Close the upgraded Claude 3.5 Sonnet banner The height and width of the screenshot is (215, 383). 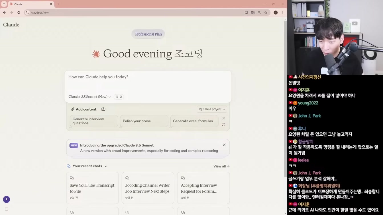224,145
